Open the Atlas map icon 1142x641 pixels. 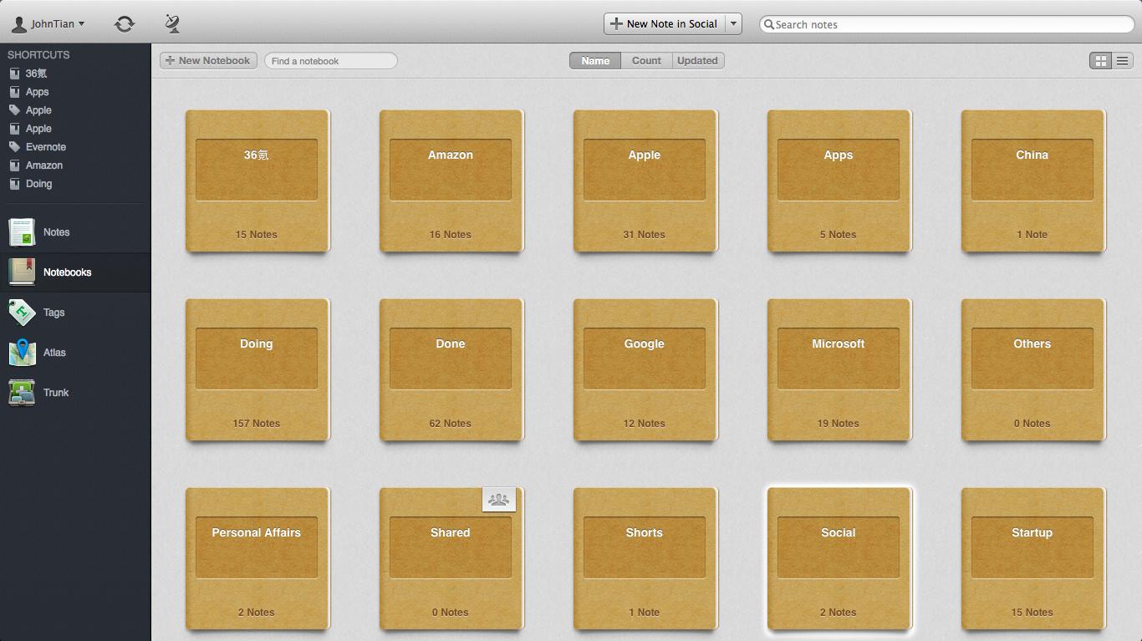tap(22, 352)
